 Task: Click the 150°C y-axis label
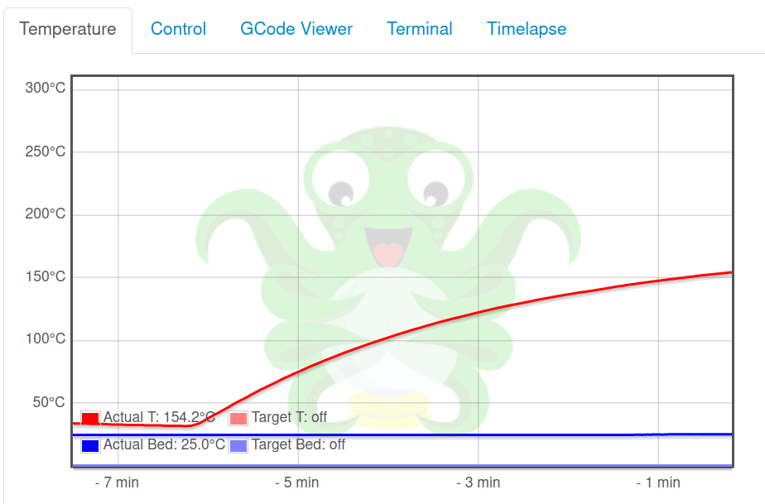[x=46, y=276]
